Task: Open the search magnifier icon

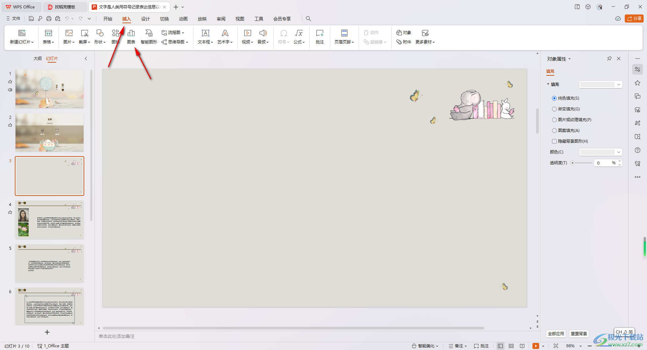Action: click(308, 19)
